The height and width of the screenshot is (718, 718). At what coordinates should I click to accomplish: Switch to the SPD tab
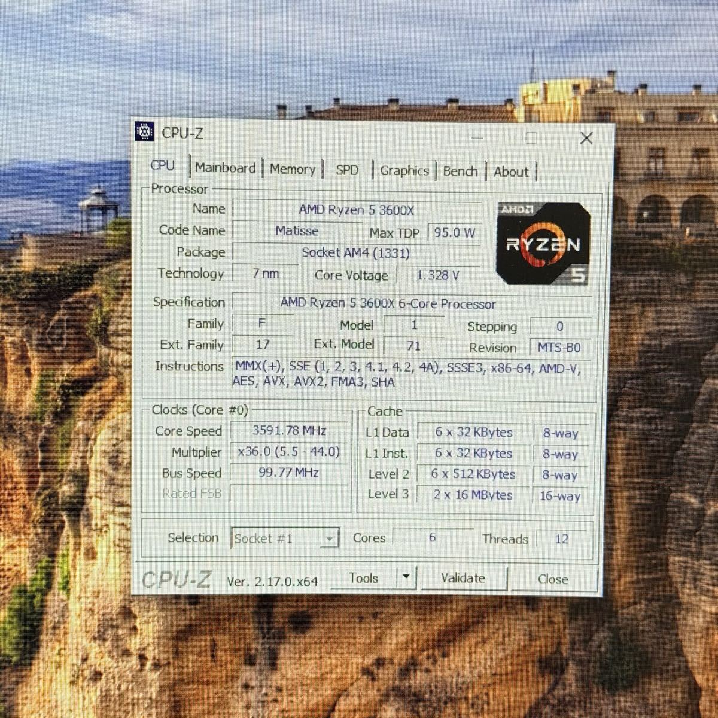348,170
